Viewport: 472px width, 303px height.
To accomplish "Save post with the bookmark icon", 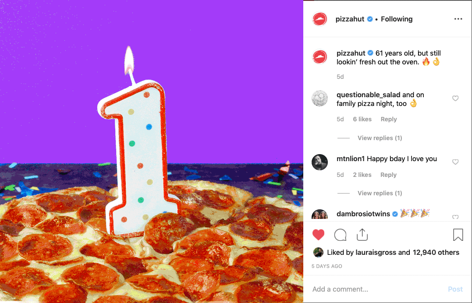I will coord(458,235).
